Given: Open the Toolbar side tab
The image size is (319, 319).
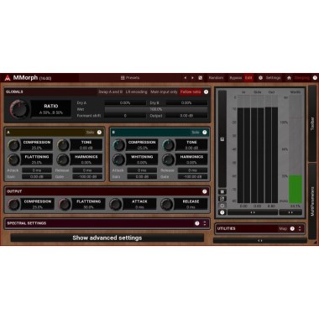Looking at the screenshot, I should 312,123.
